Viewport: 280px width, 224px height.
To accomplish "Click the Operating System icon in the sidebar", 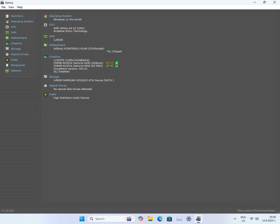I will (x=7, y=22).
